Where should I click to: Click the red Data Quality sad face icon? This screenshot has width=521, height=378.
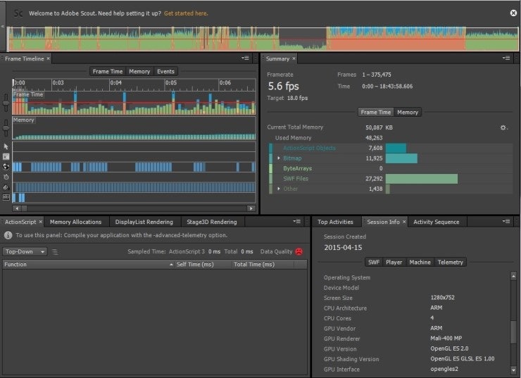299,251
